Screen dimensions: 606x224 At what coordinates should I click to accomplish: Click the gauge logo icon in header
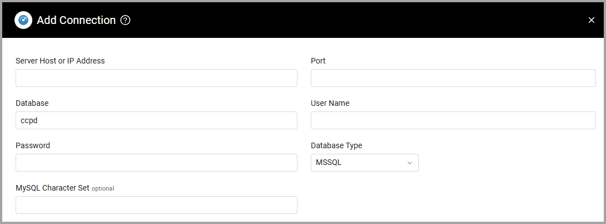coord(23,20)
